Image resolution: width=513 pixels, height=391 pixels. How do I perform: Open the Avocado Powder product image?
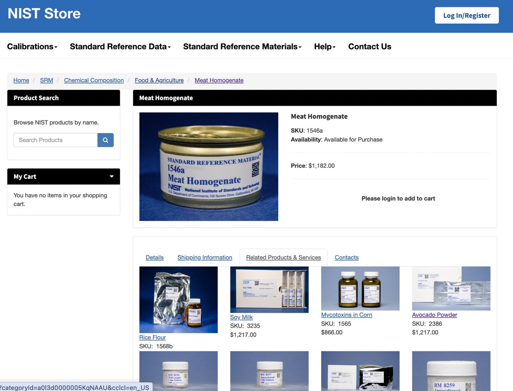click(451, 288)
